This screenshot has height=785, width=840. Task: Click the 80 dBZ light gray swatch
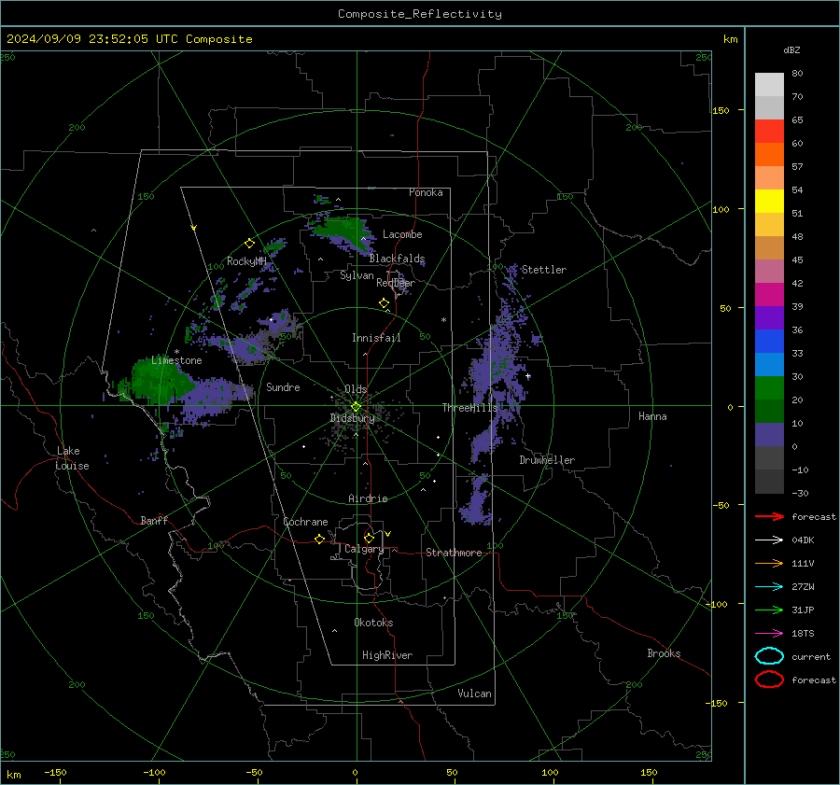pos(769,85)
